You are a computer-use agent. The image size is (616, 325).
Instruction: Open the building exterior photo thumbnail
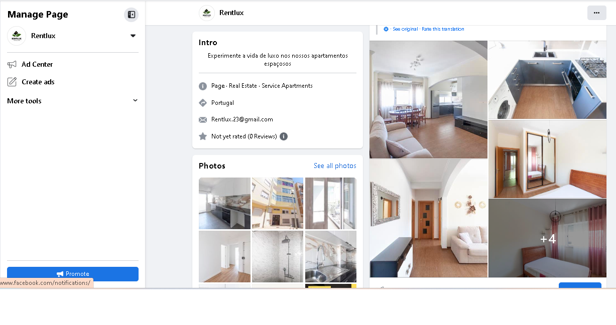(x=278, y=203)
